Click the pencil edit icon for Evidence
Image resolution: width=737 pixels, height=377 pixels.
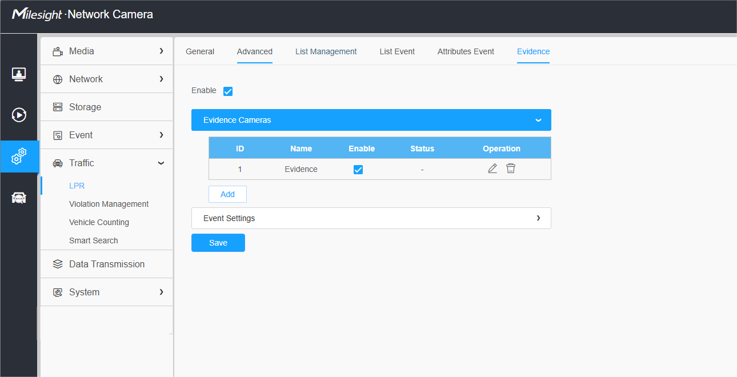(492, 169)
